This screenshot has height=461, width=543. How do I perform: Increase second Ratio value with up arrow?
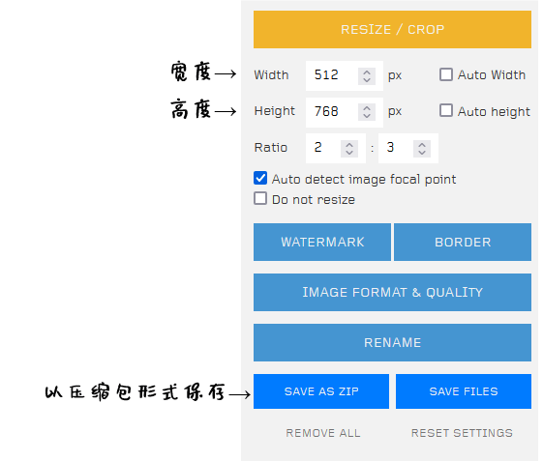coord(422,145)
